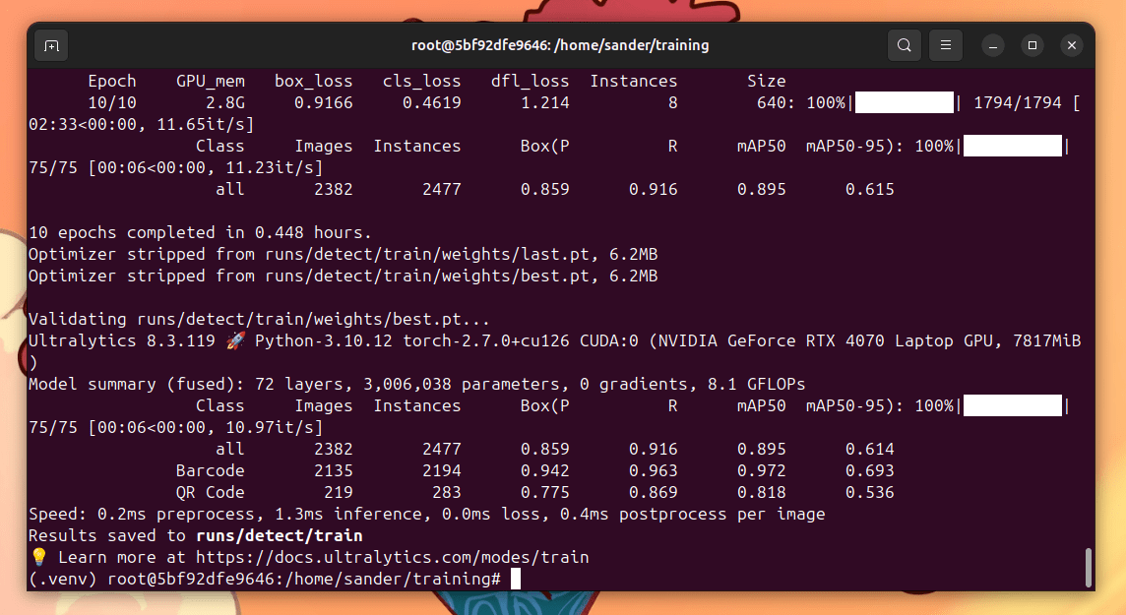Click the 'Optimizer stripped' best.pt line
The image size is (1126, 615).
pos(344,276)
